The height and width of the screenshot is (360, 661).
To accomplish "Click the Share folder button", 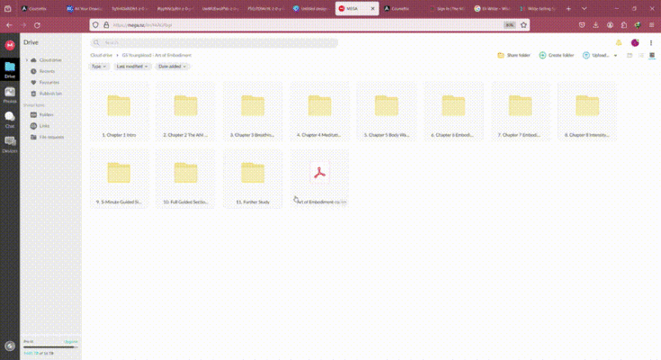I will coord(514,56).
